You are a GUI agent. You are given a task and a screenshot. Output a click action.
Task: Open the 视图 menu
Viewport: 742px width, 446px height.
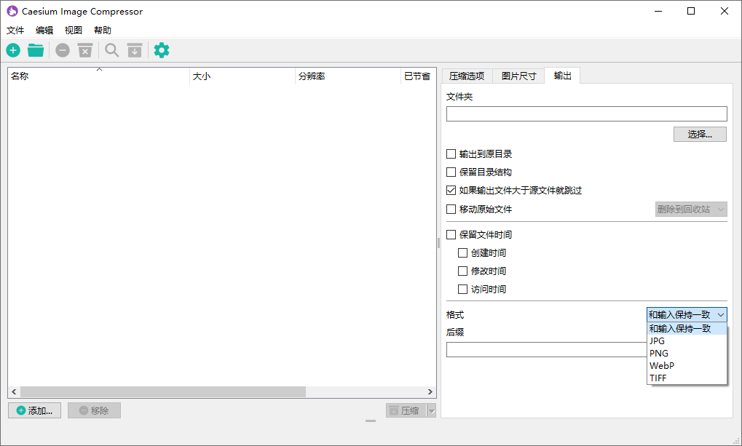pyautogui.click(x=74, y=31)
